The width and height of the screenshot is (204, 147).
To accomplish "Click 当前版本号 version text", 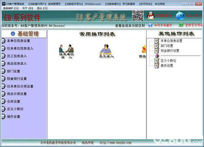I will click(33, 26).
